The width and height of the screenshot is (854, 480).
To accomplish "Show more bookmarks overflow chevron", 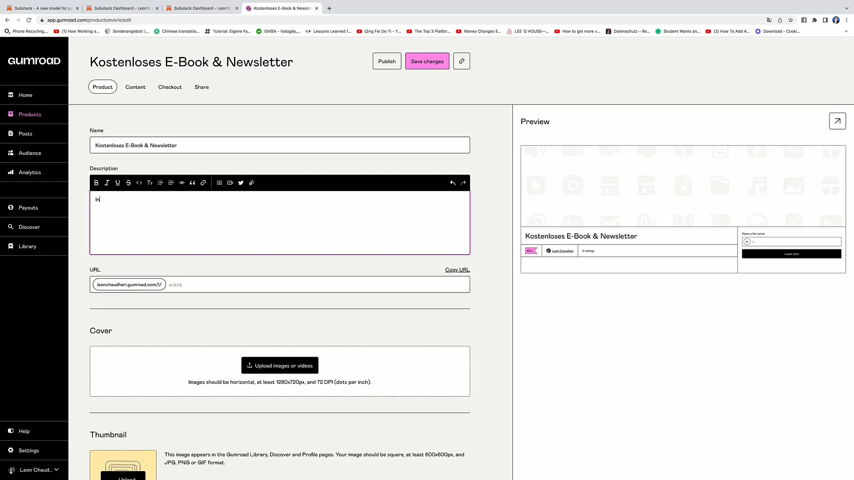I will coord(846,31).
